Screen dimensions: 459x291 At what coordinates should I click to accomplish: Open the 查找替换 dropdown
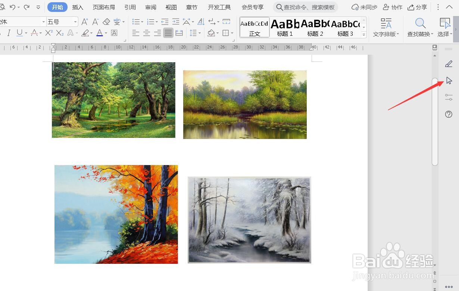(x=420, y=34)
